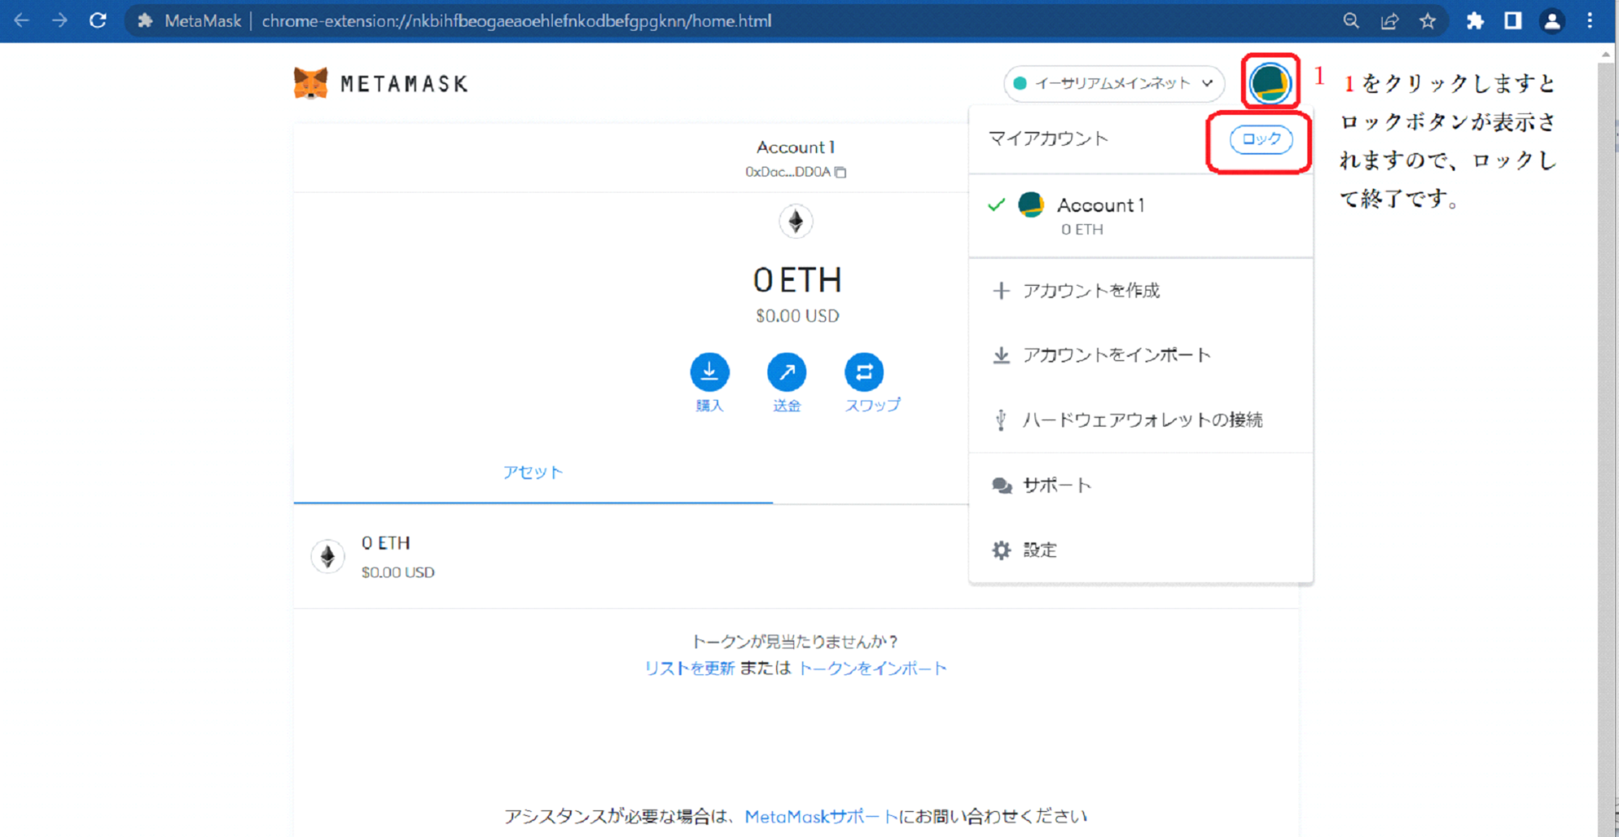
Task: Open Chrome profile icon
Action: pos(1552,21)
